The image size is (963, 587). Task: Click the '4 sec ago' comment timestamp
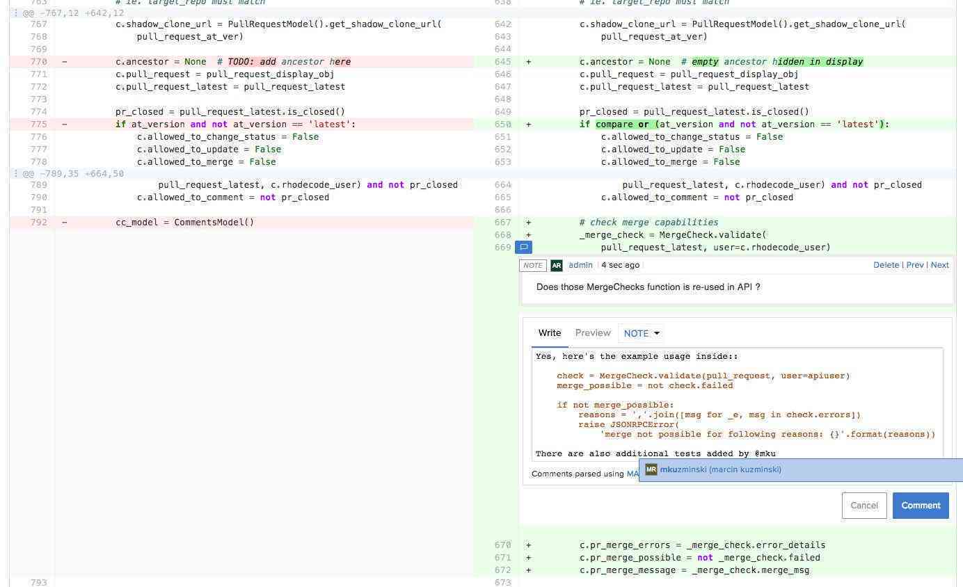[x=620, y=265]
